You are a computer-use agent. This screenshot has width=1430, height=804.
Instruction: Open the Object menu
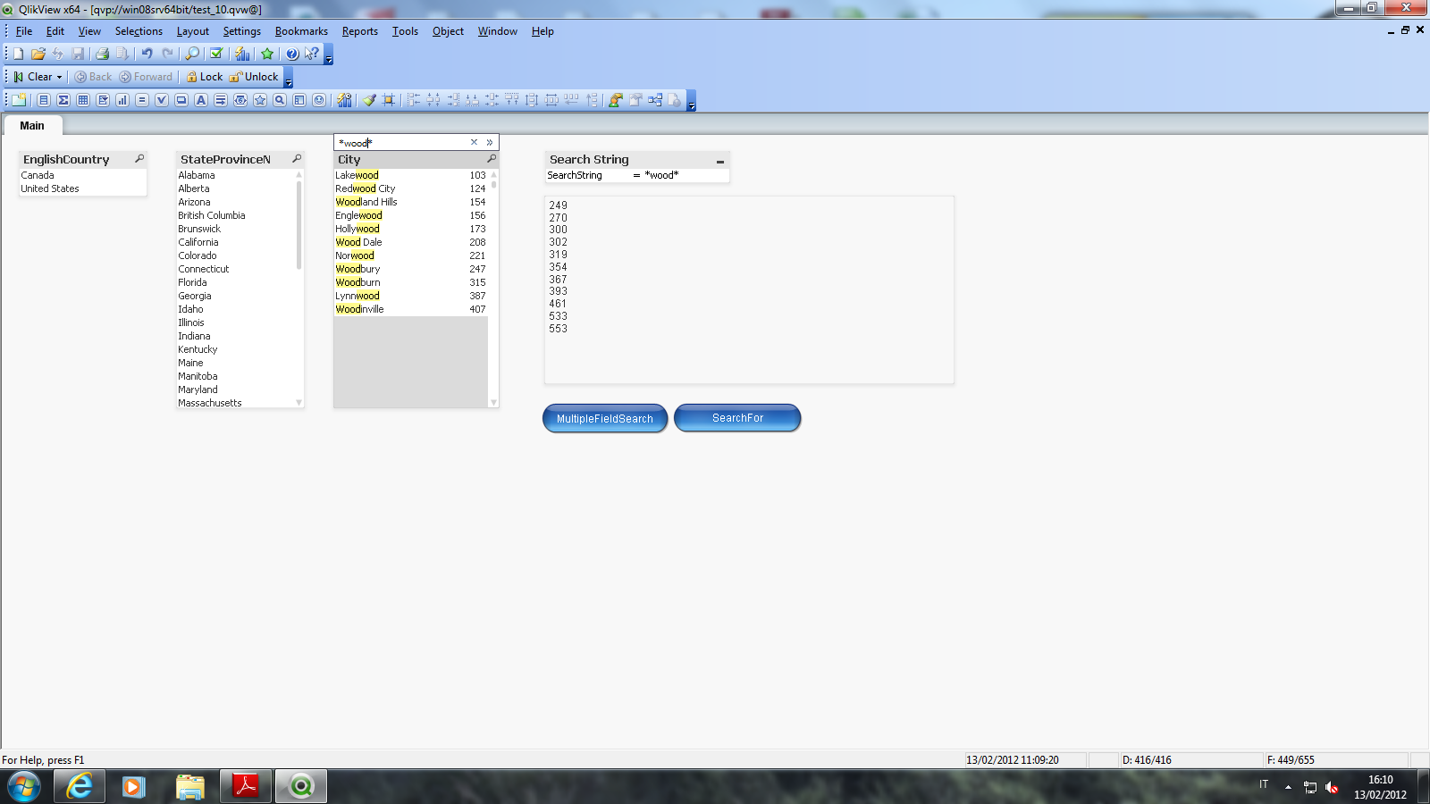click(x=448, y=31)
